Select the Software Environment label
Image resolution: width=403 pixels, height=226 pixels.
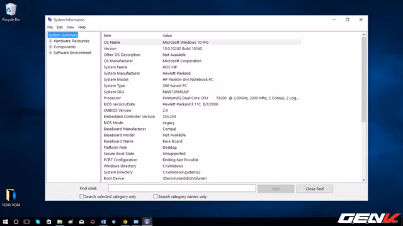72,53
